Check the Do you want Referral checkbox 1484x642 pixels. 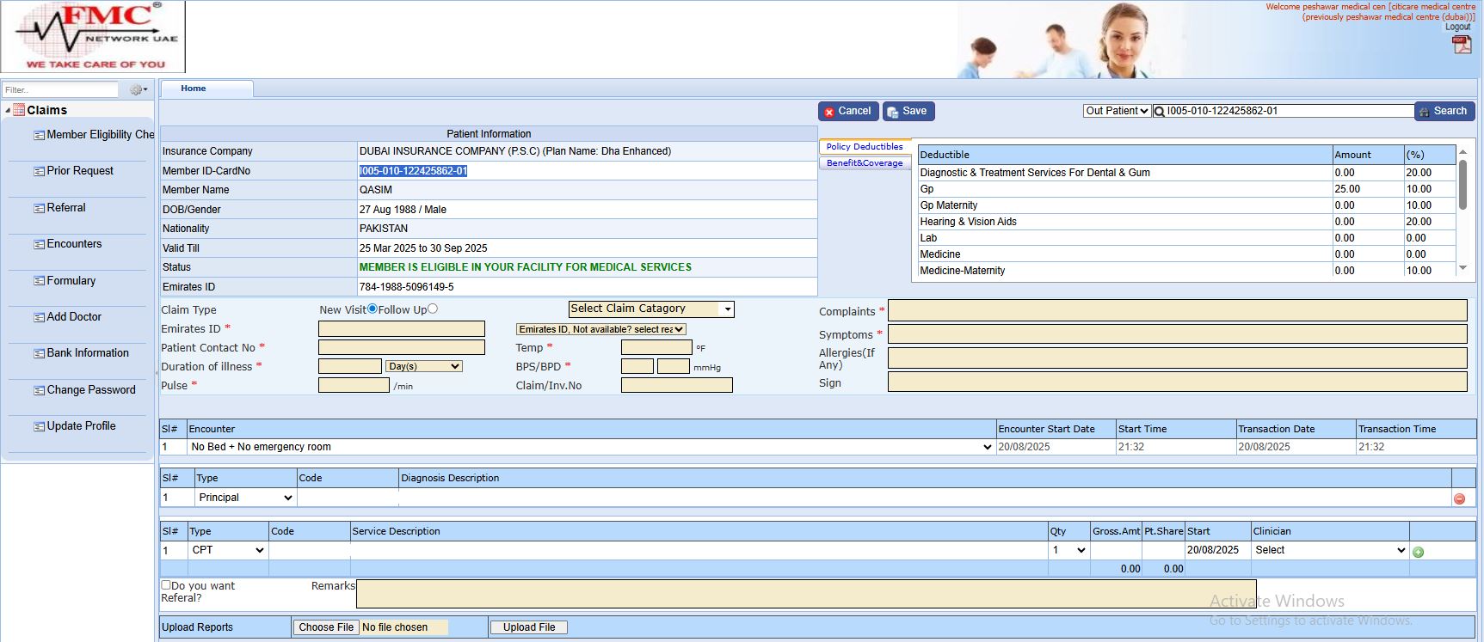[166, 585]
